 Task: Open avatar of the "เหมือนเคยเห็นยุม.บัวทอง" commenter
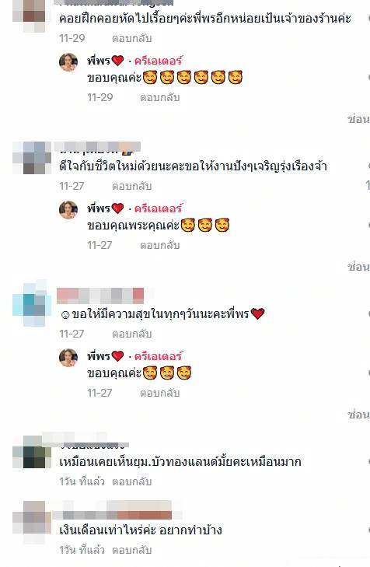[x=32, y=453]
